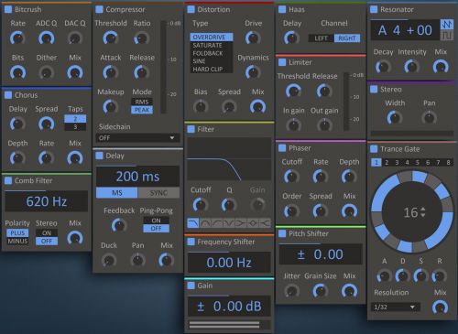Click the Filter Q knob
The image size is (458, 334).
[229, 205]
